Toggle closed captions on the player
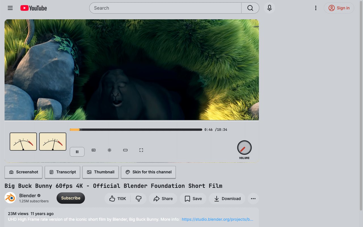The image size is (363, 227). (x=94, y=150)
